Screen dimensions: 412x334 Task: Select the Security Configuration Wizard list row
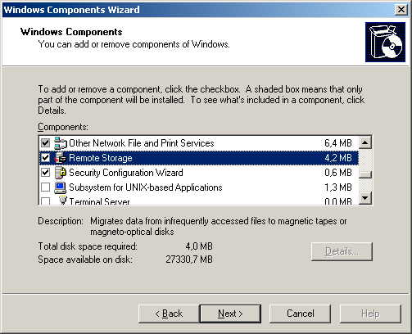click(x=199, y=173)
